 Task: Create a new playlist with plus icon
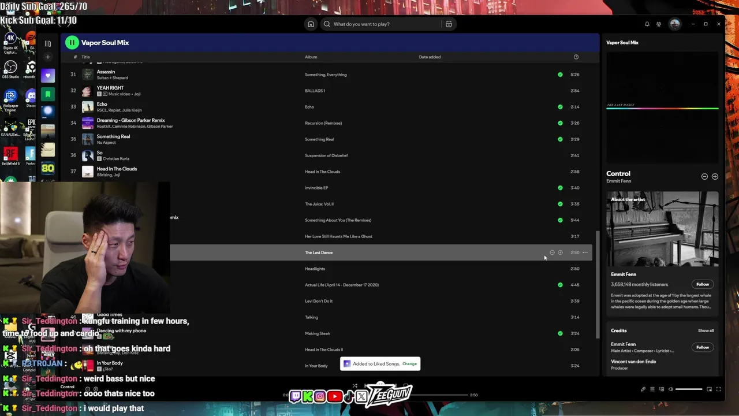click(x=48, y=57)
